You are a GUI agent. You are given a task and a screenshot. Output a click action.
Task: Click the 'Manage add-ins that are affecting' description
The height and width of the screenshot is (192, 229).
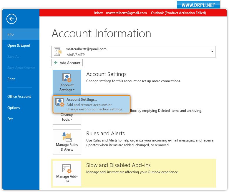132,172
